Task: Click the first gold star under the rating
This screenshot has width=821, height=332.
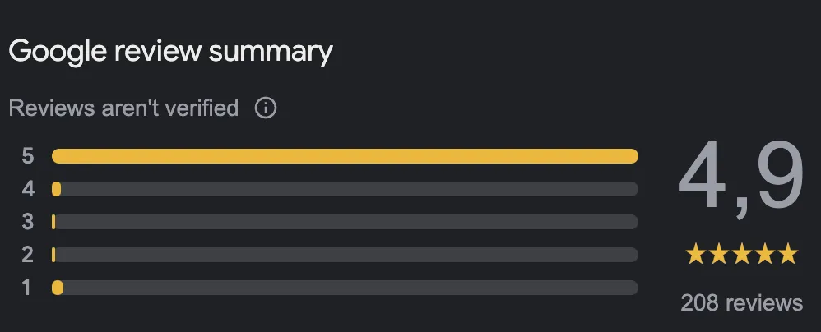Action: coord(695,254)
